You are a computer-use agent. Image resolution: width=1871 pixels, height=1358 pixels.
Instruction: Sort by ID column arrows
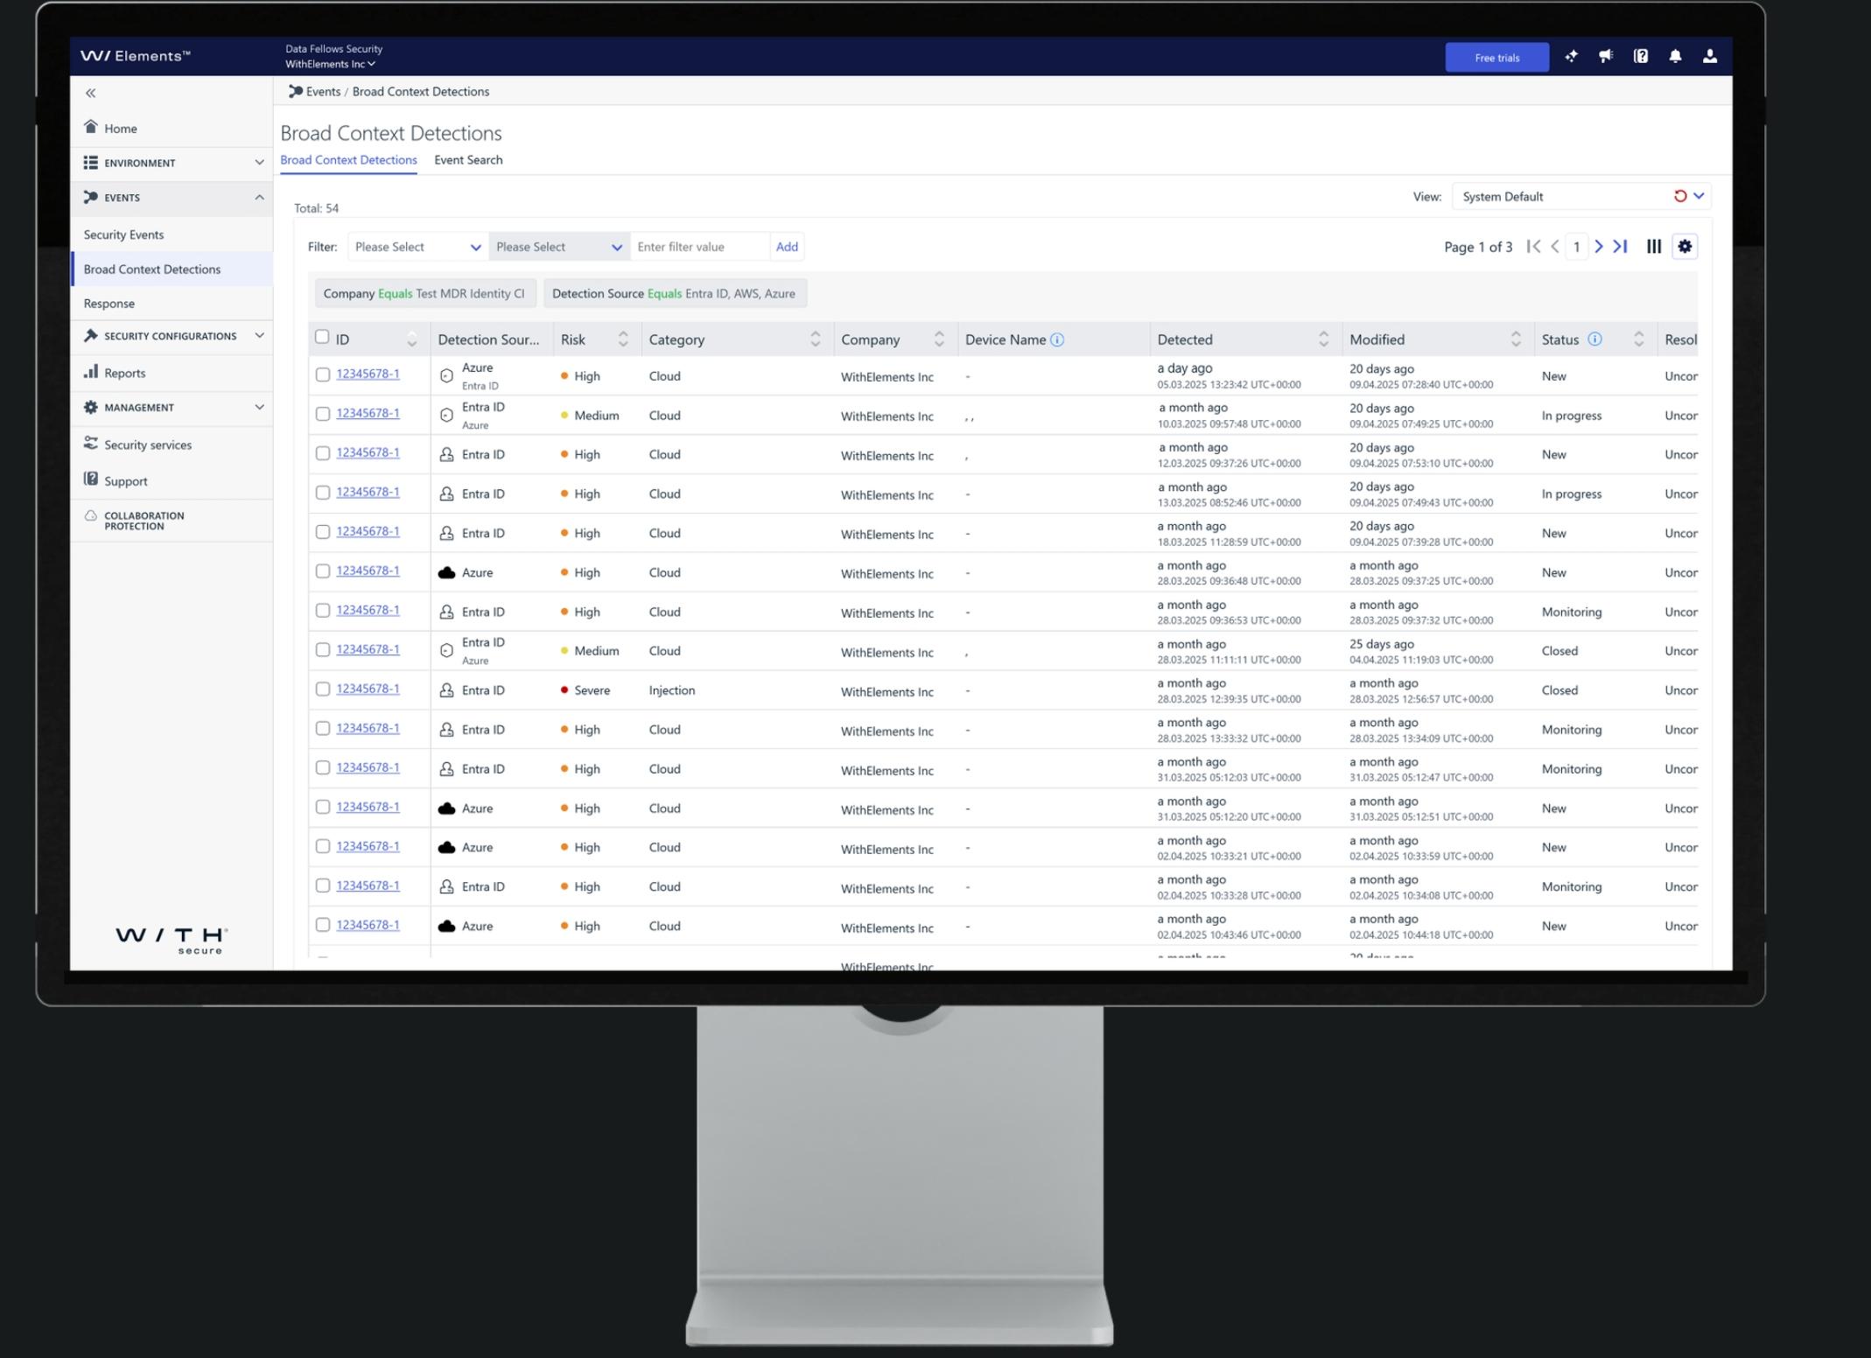412,339
